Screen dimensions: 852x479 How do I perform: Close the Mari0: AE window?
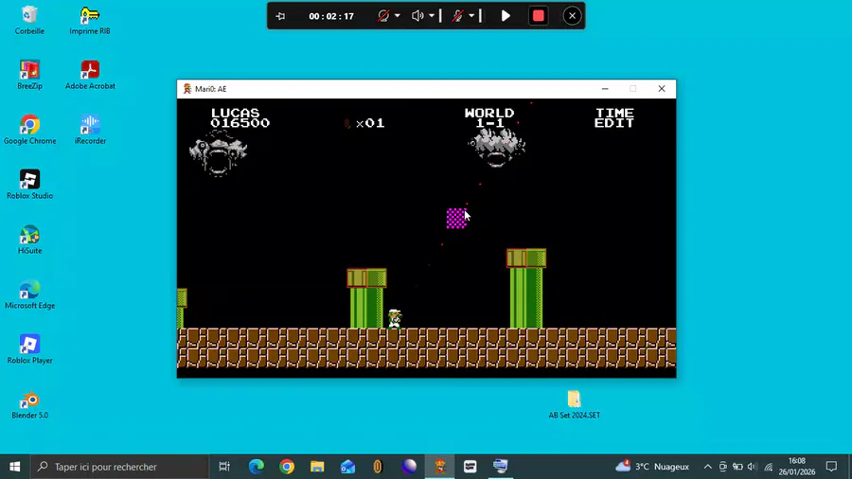662,89
